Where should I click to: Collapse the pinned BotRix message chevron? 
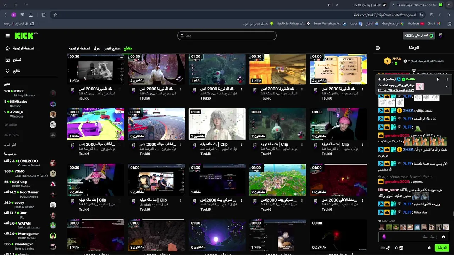click(447, 87)
